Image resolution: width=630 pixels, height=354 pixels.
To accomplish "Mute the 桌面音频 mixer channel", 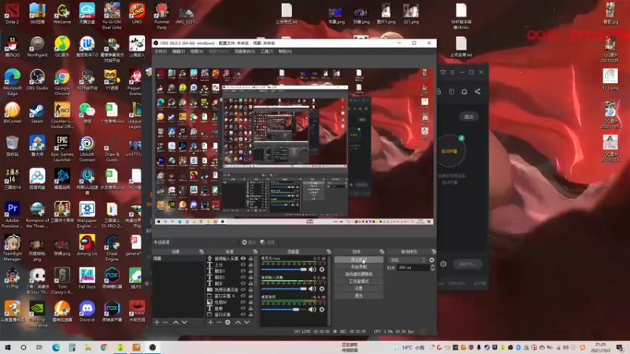I will pos(312,309).
